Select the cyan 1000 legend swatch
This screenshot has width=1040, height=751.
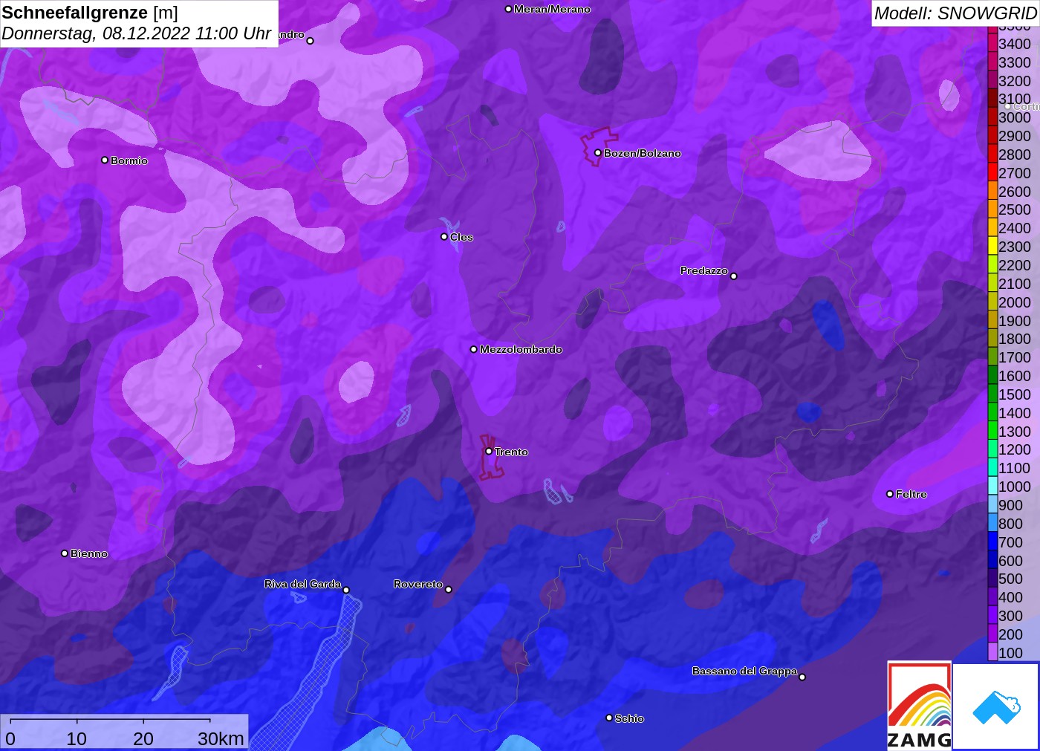pyautogui.click(x=992, y=487)
